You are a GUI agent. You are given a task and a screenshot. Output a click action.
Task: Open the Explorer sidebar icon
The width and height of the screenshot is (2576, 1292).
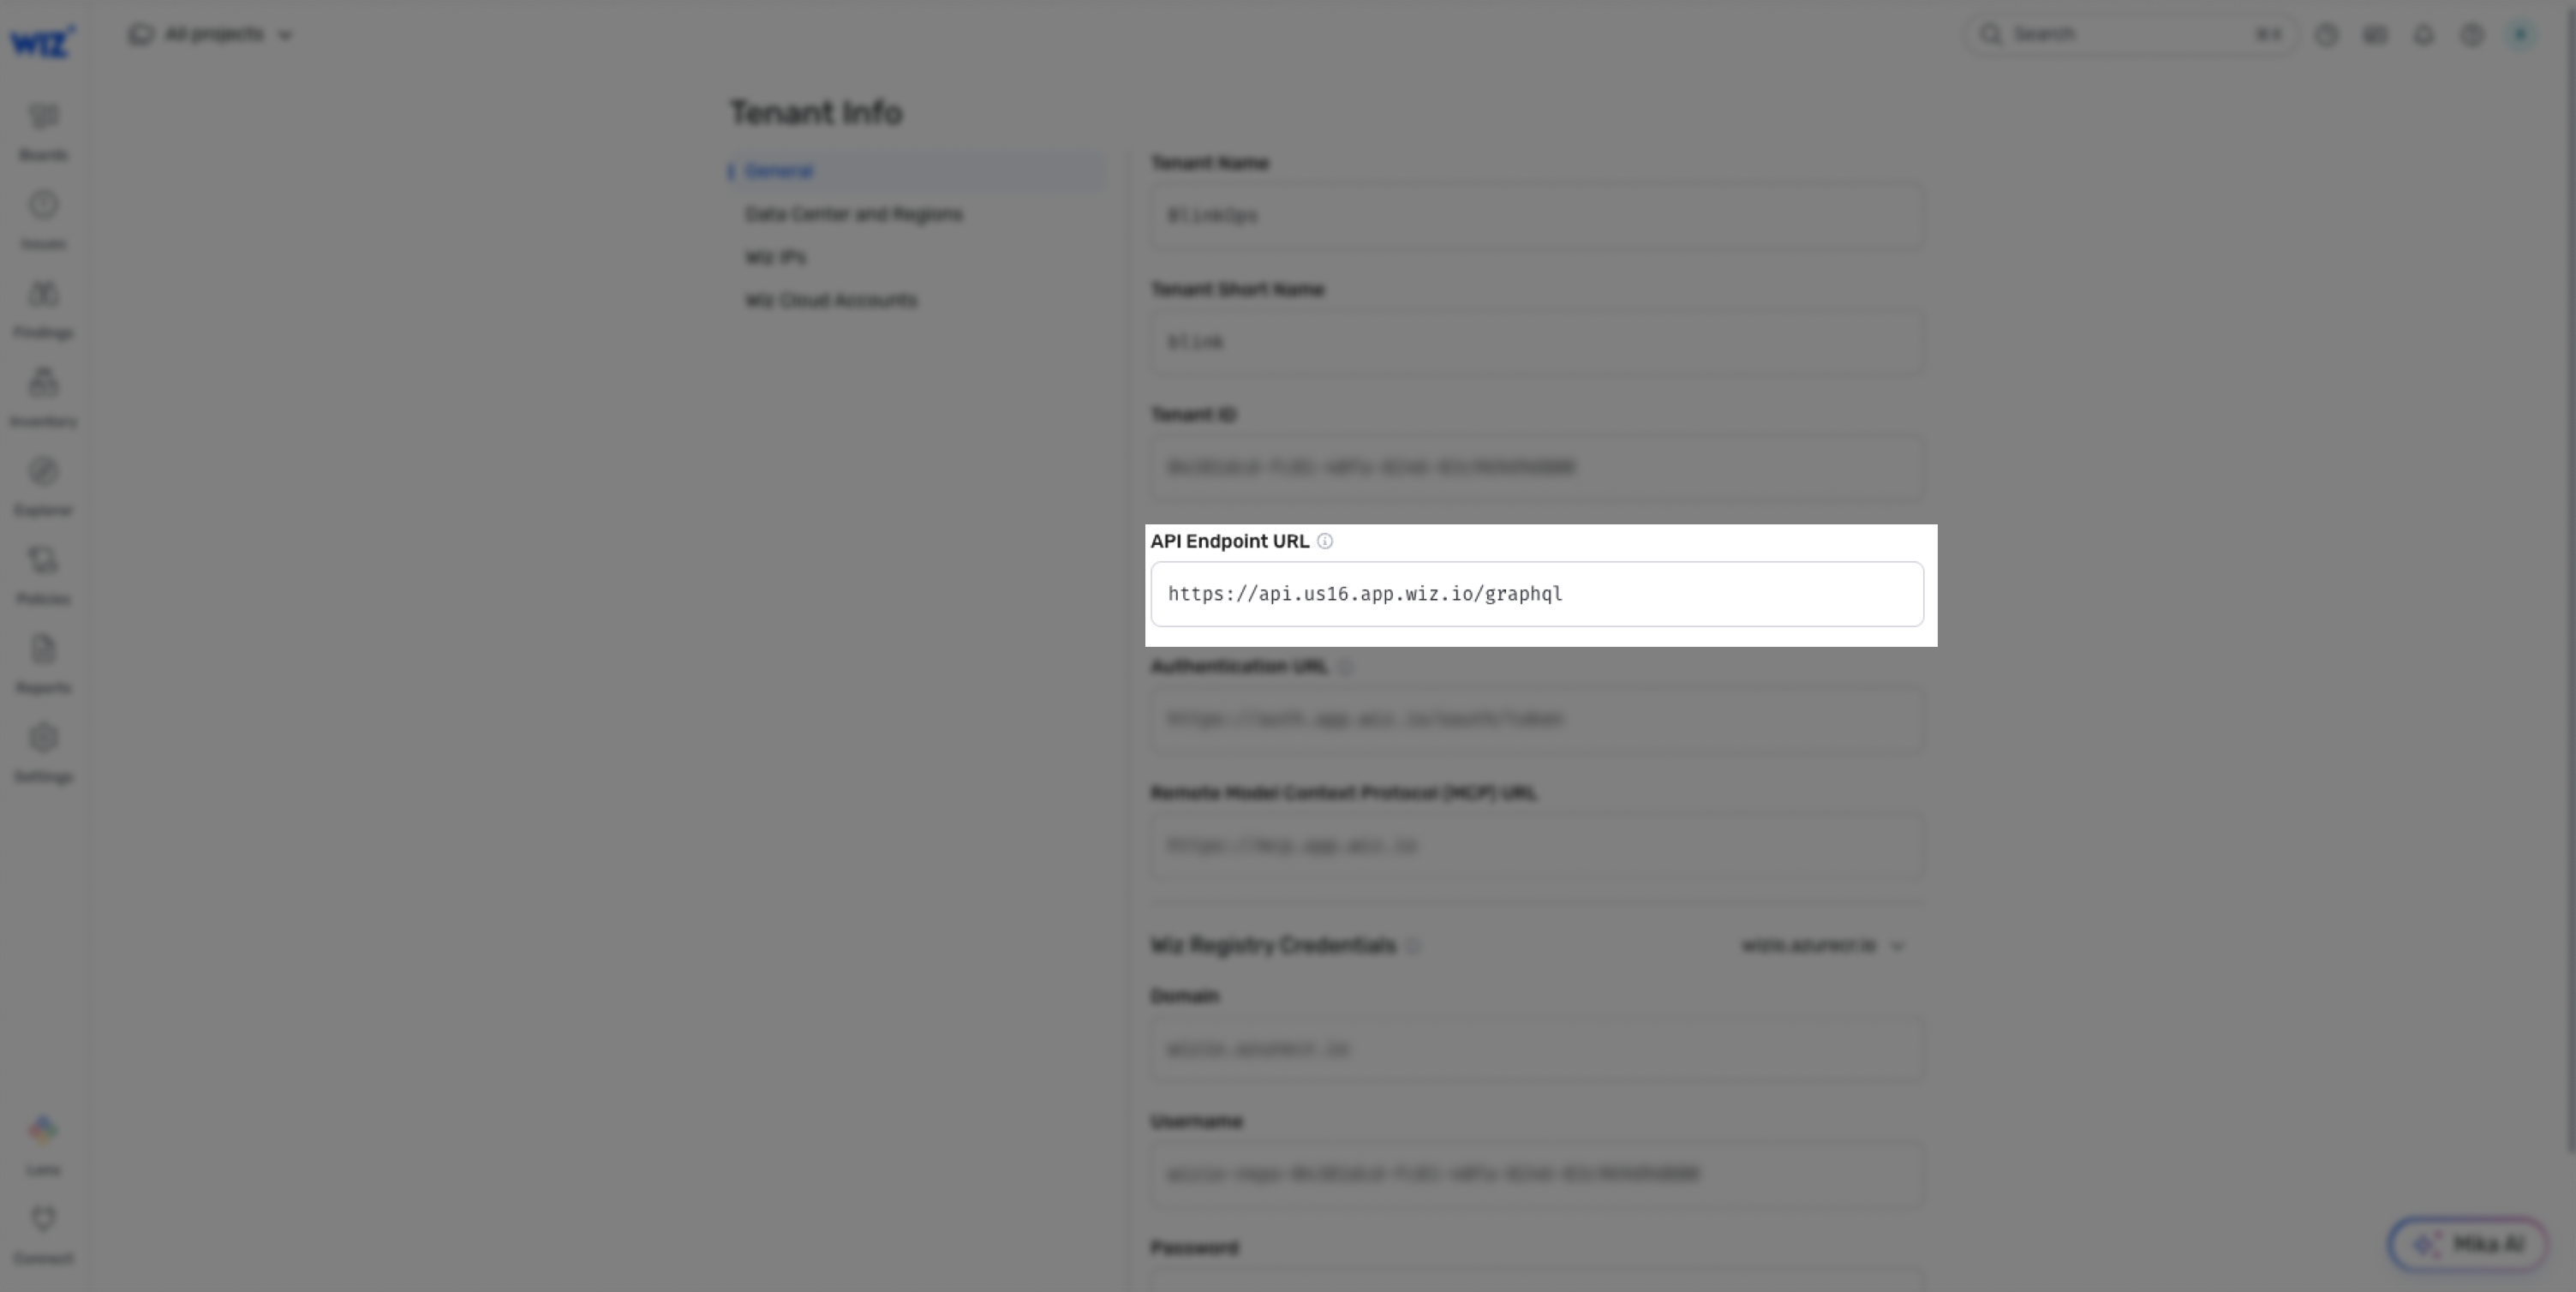(43, 488)
